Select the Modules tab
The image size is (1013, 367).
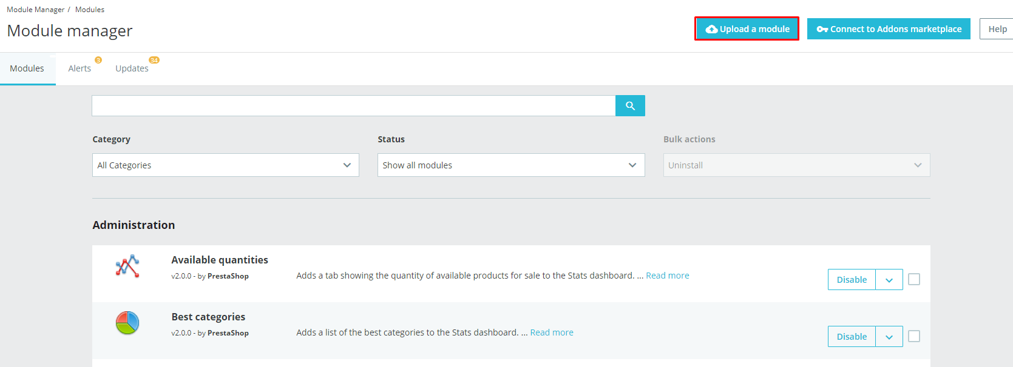27,68
